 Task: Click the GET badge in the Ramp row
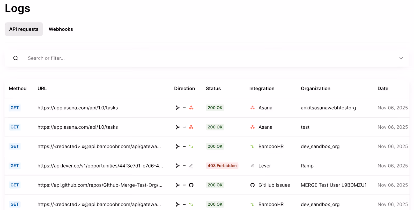pos(15,166)
